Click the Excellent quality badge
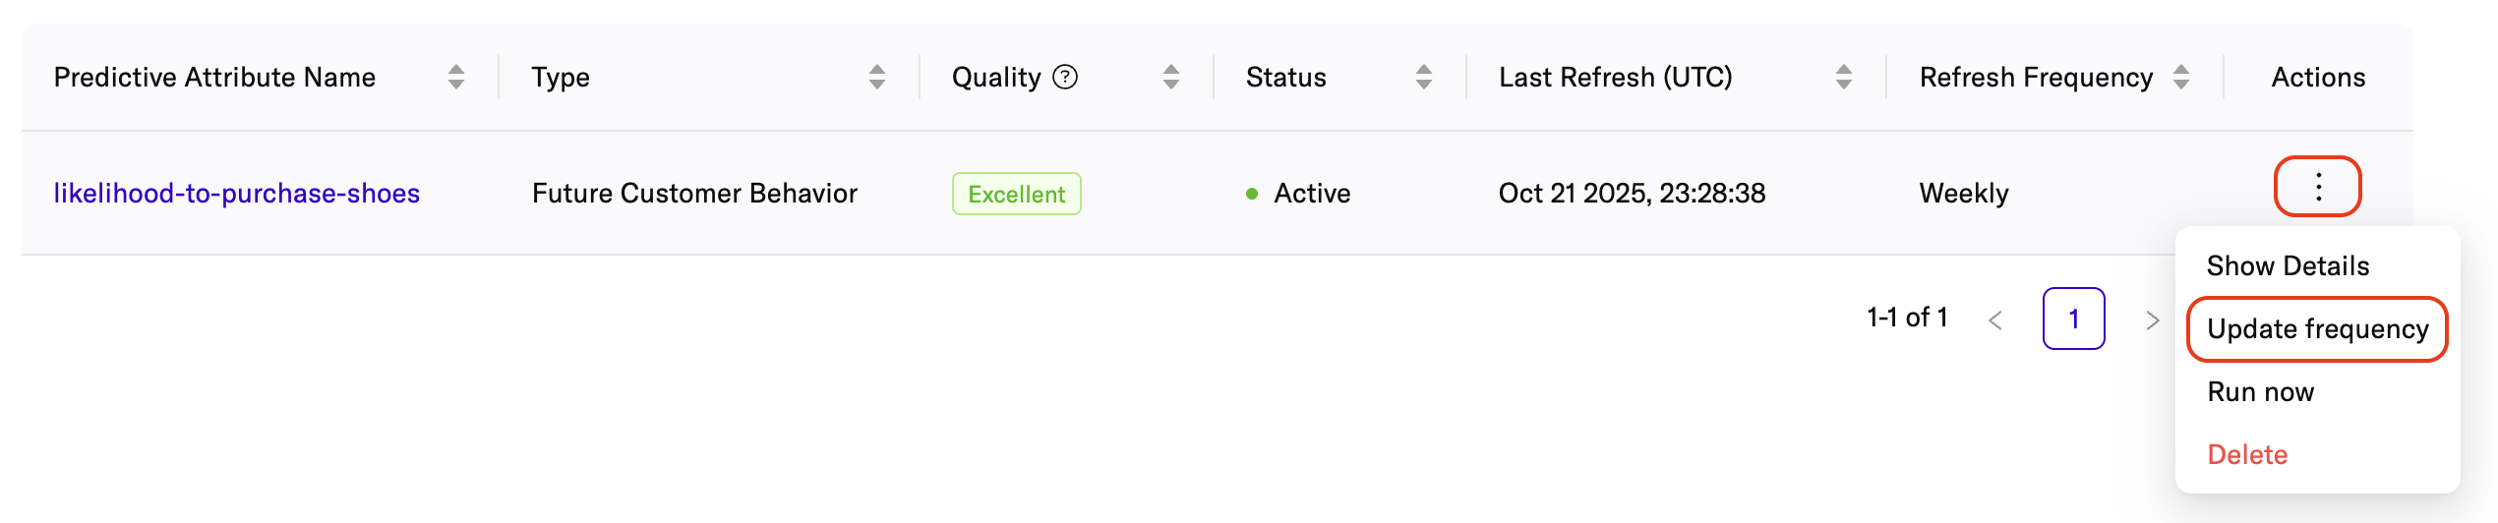 [x=1016, y=194]
